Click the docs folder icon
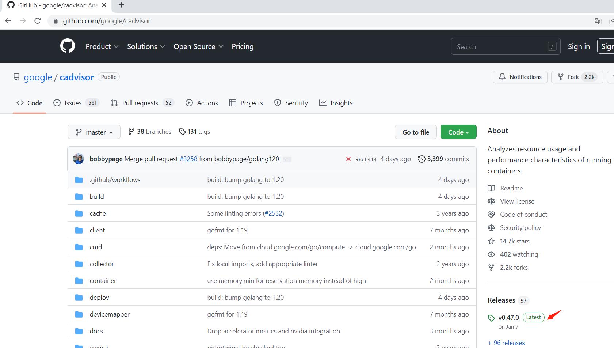 coord(79,331)
